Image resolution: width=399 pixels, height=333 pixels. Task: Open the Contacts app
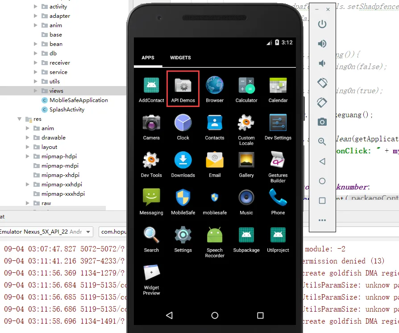point(215,127)
